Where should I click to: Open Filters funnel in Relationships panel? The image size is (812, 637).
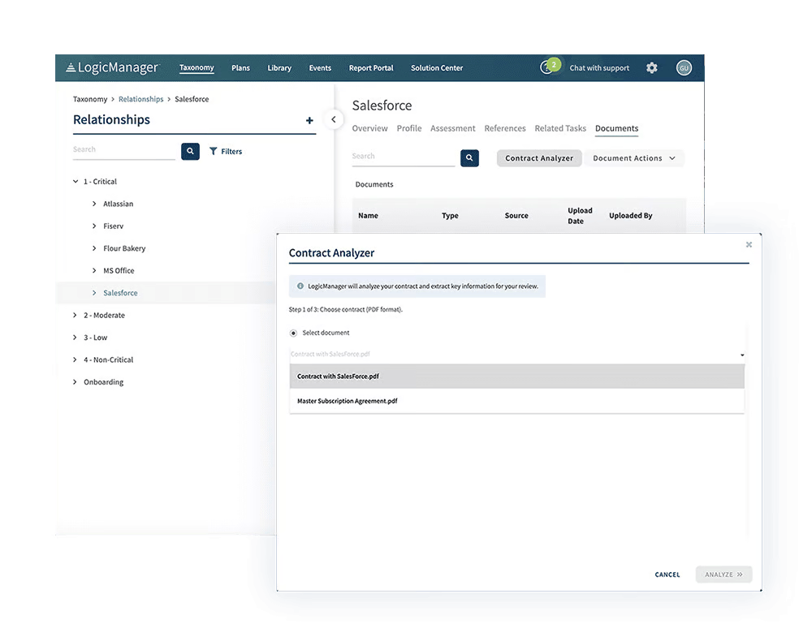tap(226, 151)
